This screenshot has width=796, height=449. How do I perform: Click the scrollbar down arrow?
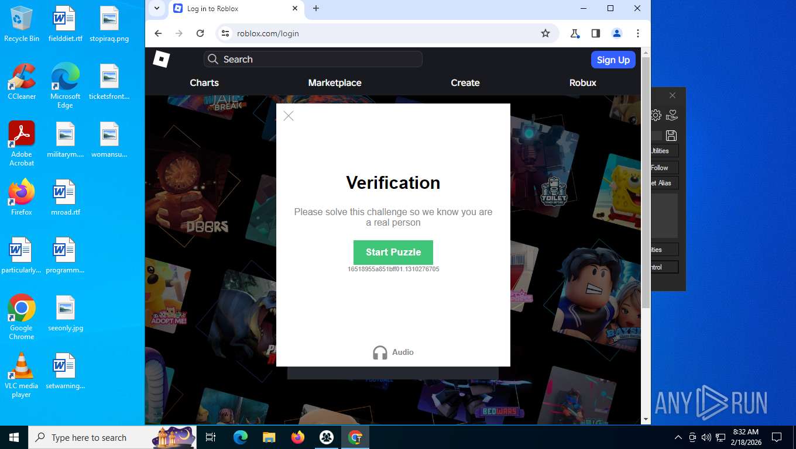646,419
